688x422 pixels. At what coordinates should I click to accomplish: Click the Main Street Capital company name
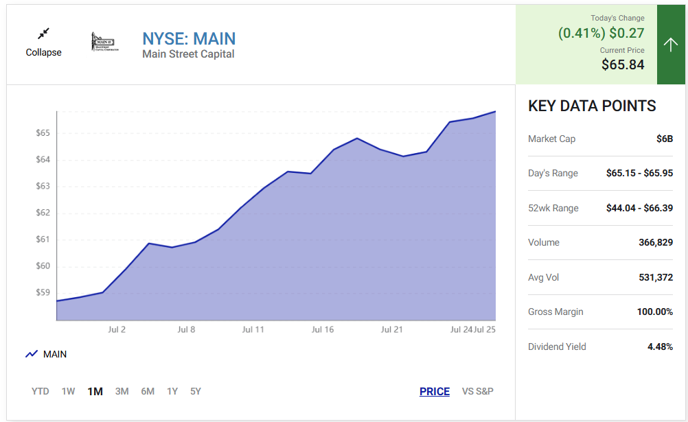click(188, 54)
